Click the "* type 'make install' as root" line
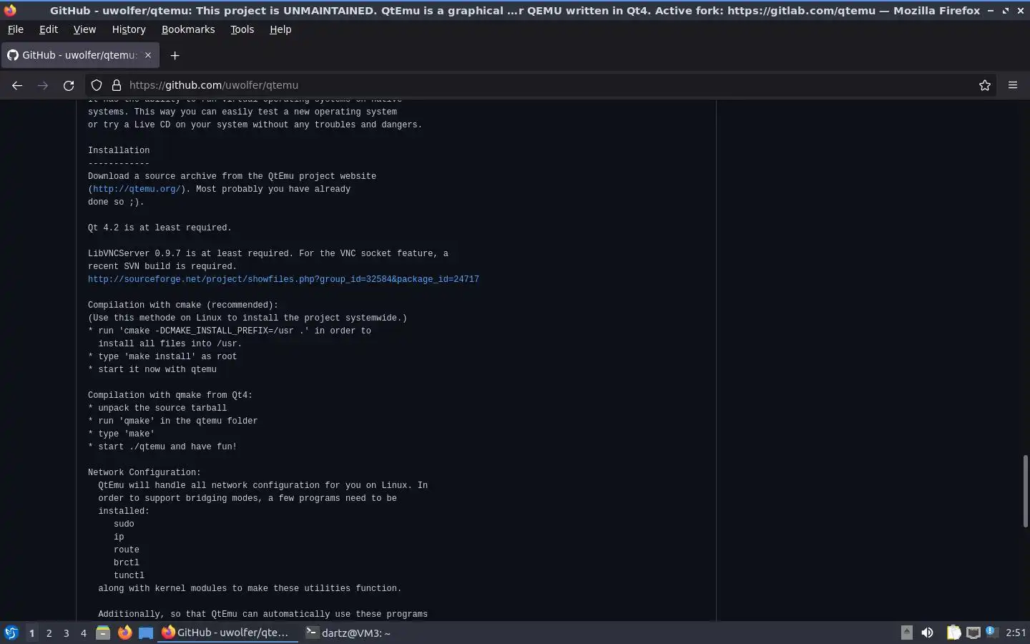The height and width of the screenshot is (644, 1030). [162, 356]
